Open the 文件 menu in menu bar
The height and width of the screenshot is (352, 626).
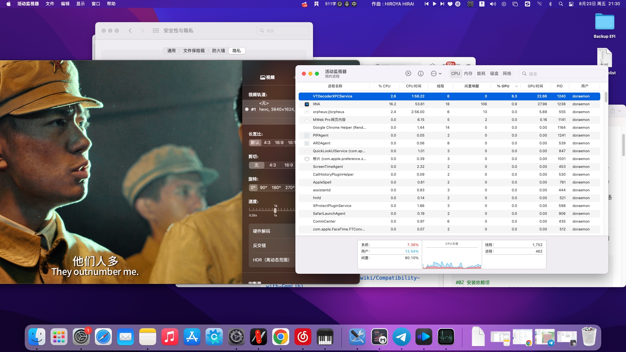point(50,4)
